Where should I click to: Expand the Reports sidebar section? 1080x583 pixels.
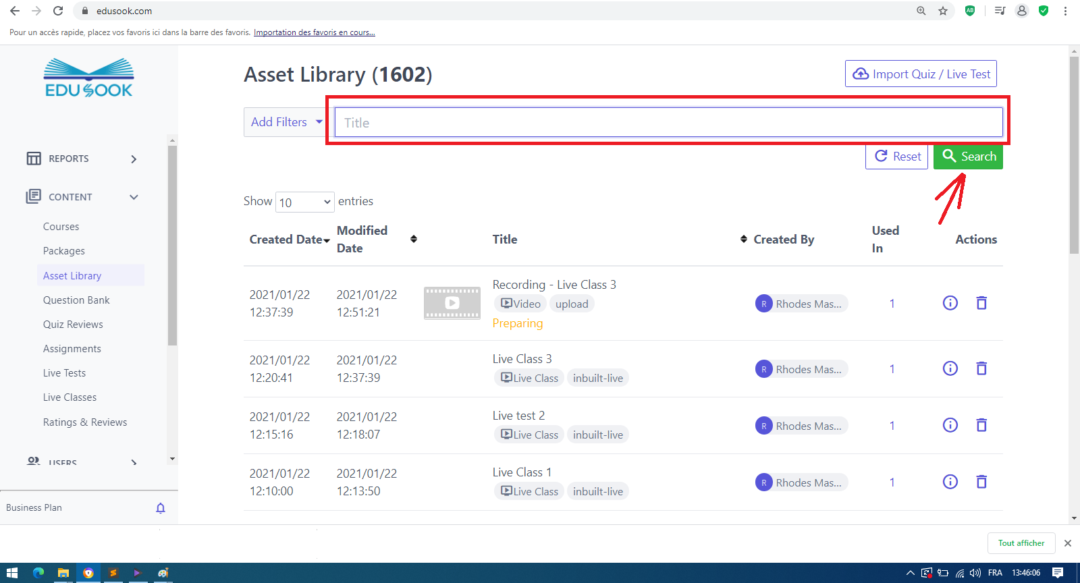[x=82, y=159]
